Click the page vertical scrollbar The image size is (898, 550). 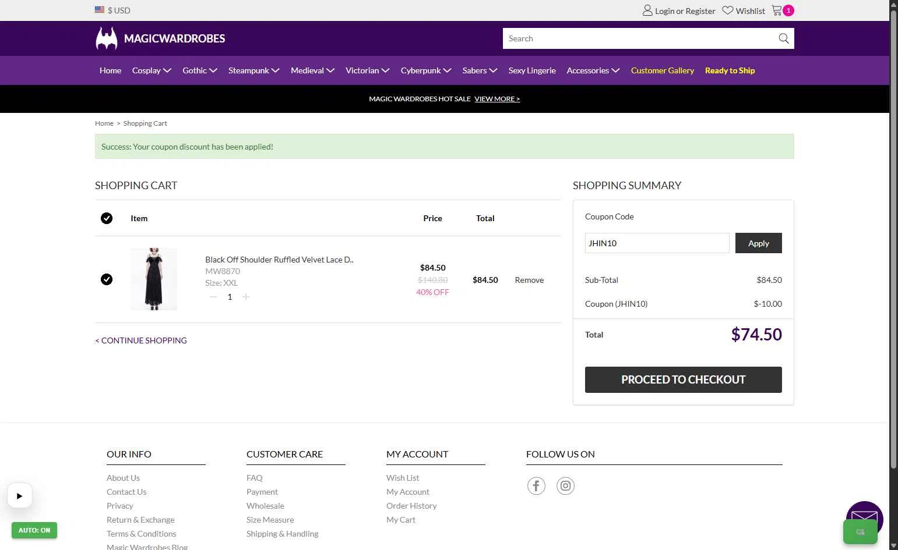893,239
